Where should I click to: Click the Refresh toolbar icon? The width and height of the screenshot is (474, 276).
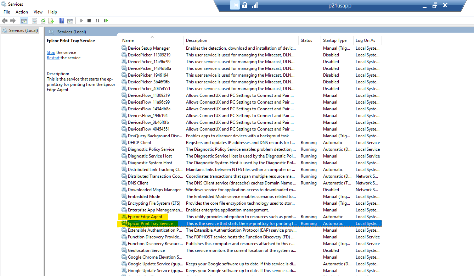[43, 21]
